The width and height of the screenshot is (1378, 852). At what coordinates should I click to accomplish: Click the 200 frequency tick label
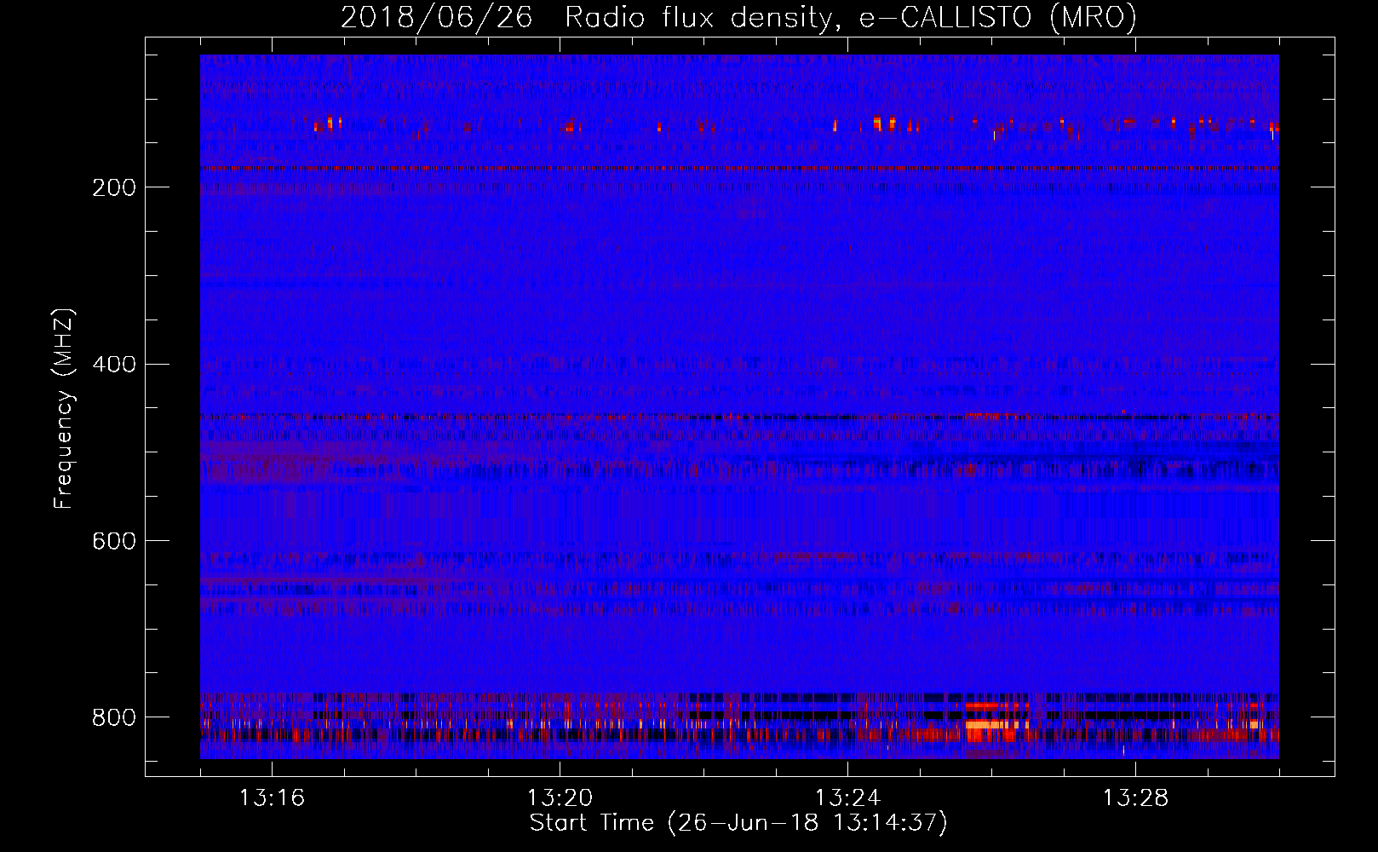point(113,187)
